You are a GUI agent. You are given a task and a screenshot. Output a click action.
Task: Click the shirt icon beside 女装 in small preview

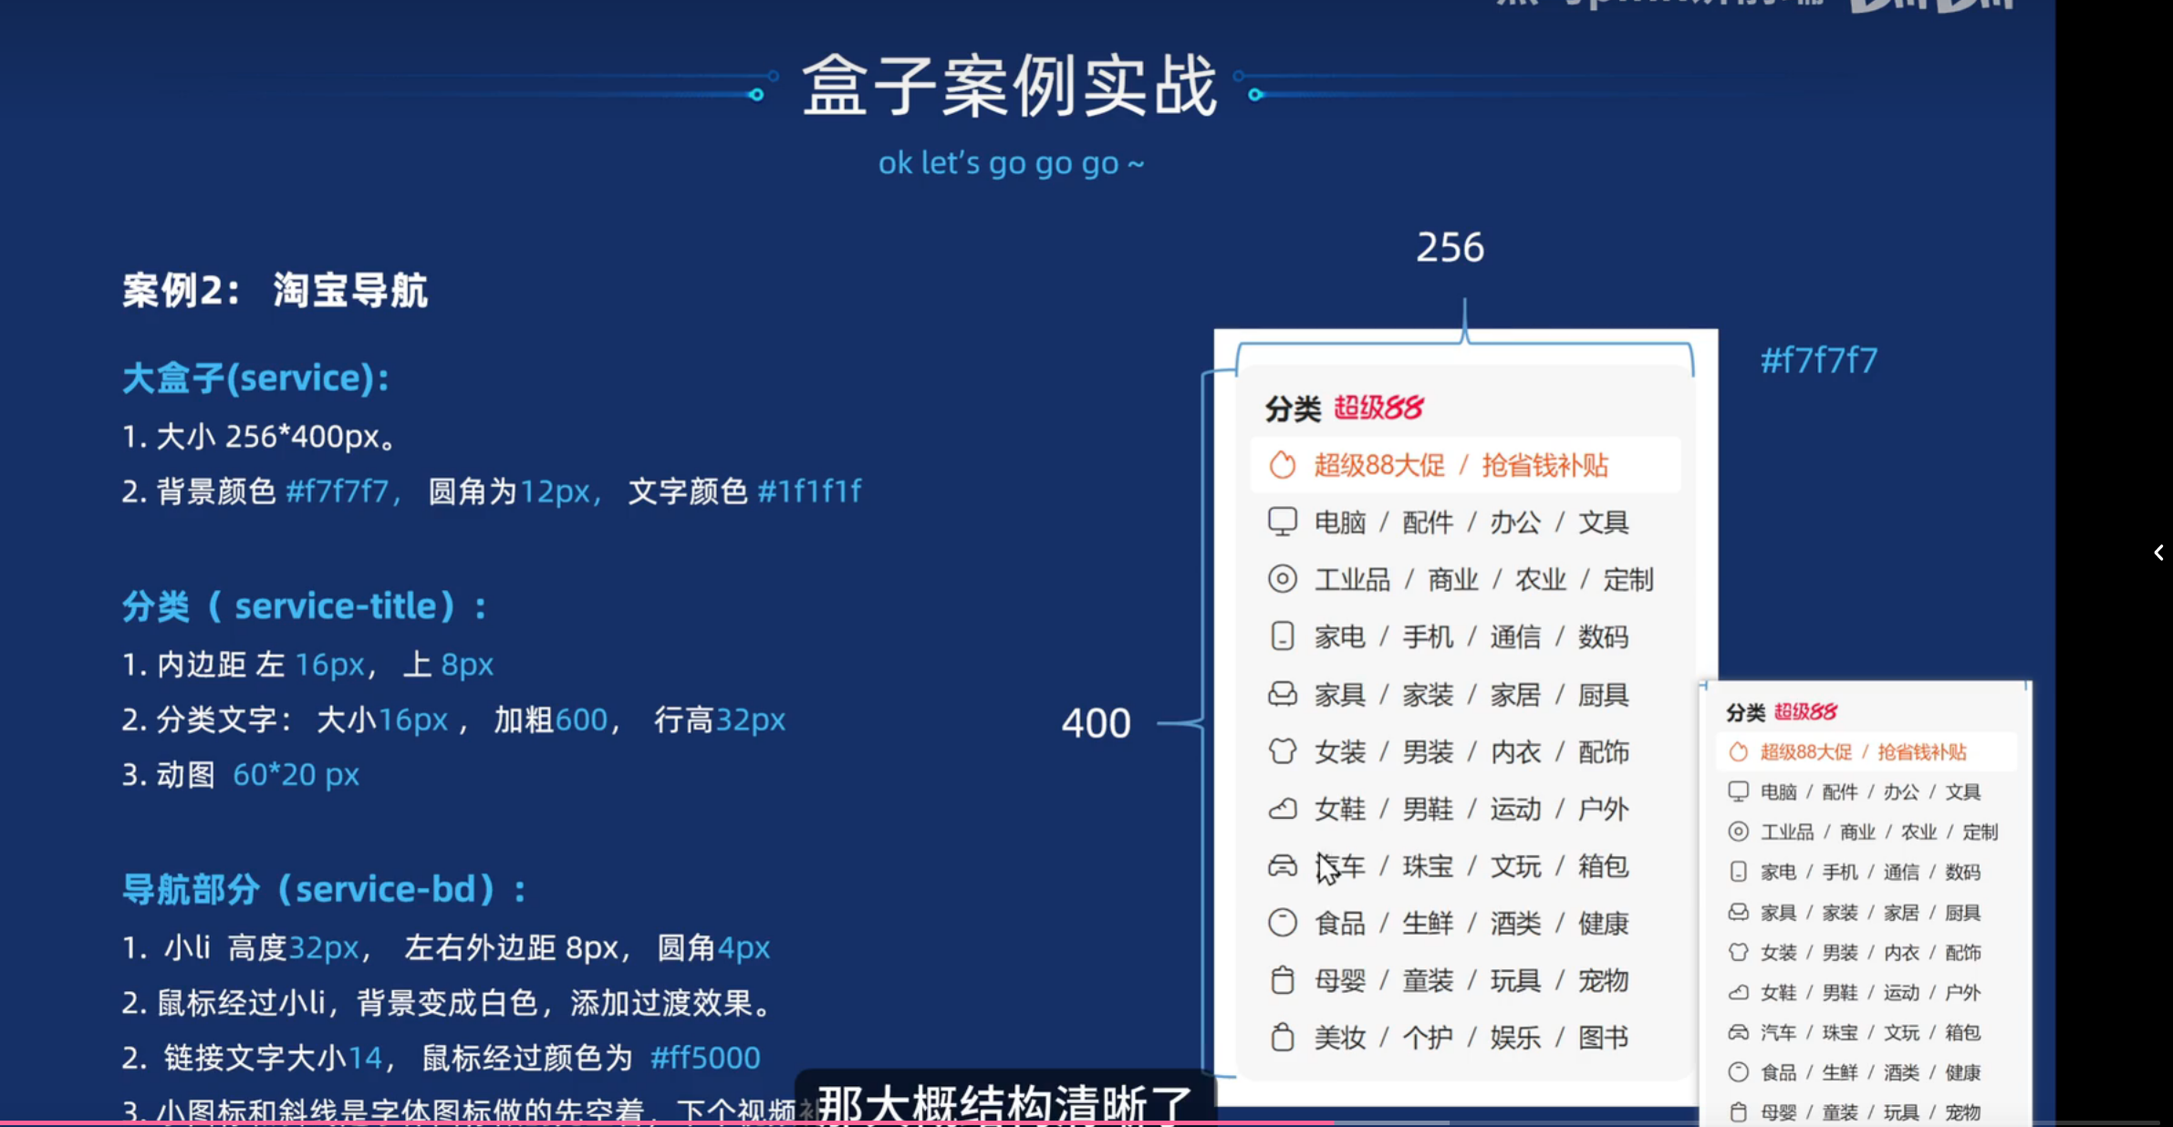pos(1738,952)
